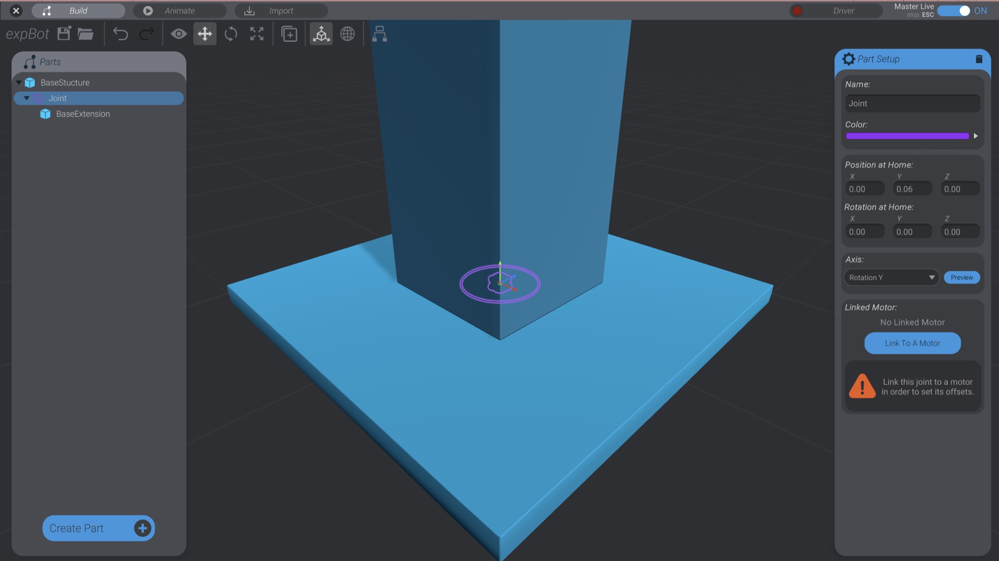Click the Parts panel header icon

pos(30,62)
